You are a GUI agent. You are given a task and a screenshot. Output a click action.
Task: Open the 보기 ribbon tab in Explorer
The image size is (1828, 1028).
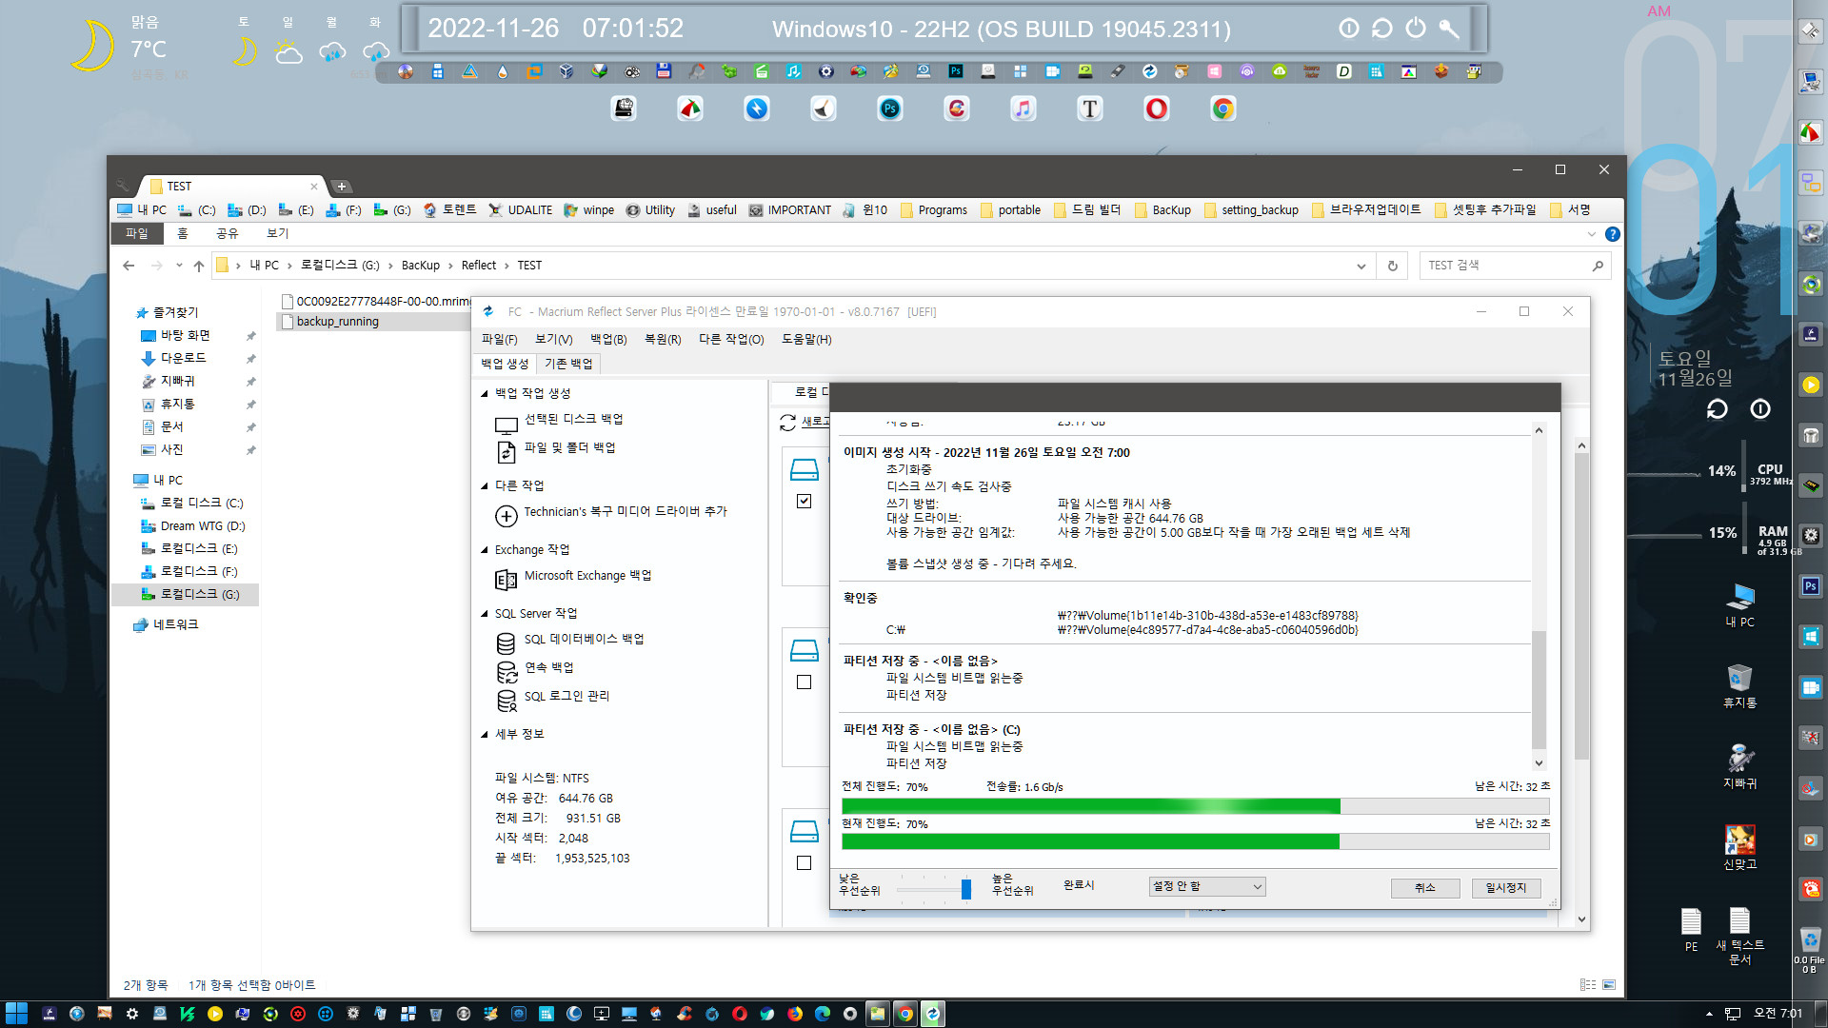tap(277, 233)
